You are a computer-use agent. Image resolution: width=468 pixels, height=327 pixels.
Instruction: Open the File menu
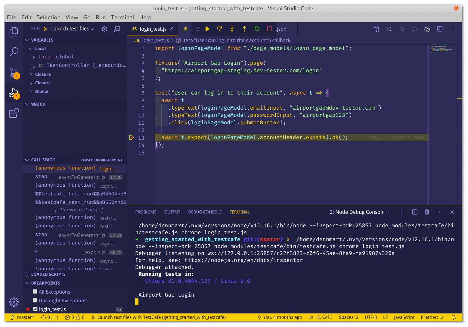pos(11,17)
